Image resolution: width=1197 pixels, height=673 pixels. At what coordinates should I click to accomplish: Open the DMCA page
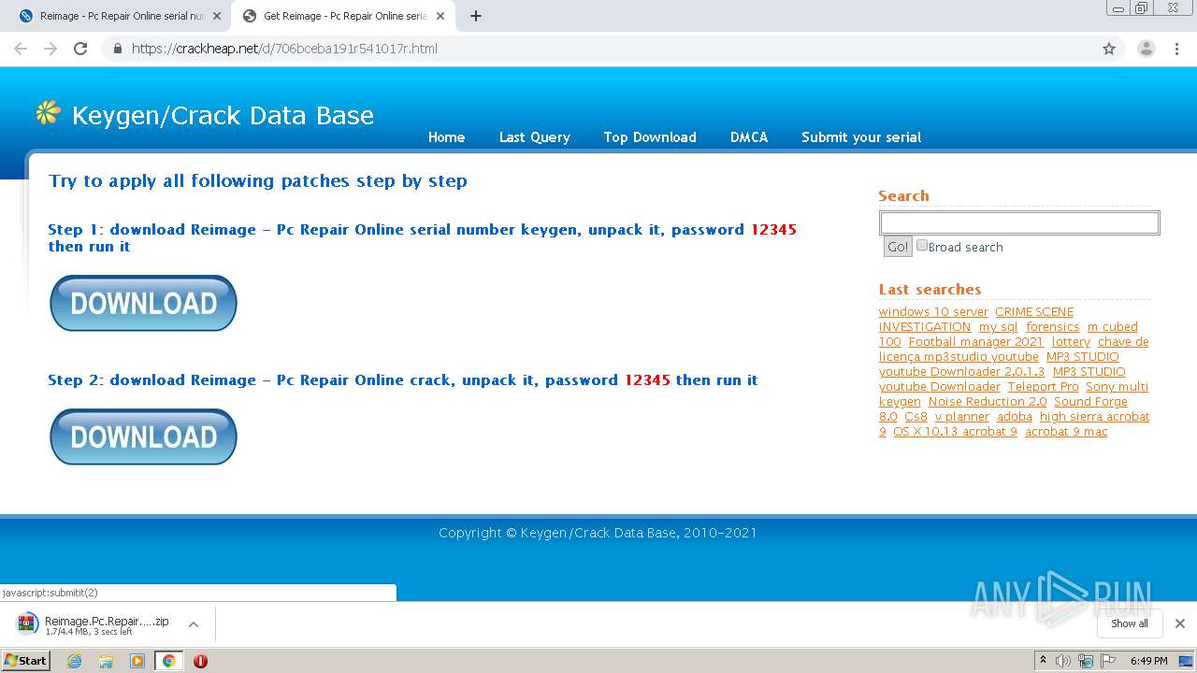(749, 136)
